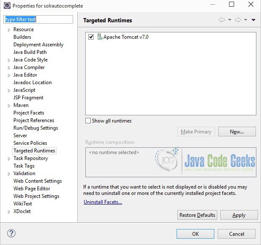
Task: Open the back history dropdown arrow
Action: (229, 20)
